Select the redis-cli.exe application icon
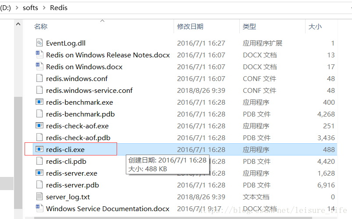 [x=39, y=149]
